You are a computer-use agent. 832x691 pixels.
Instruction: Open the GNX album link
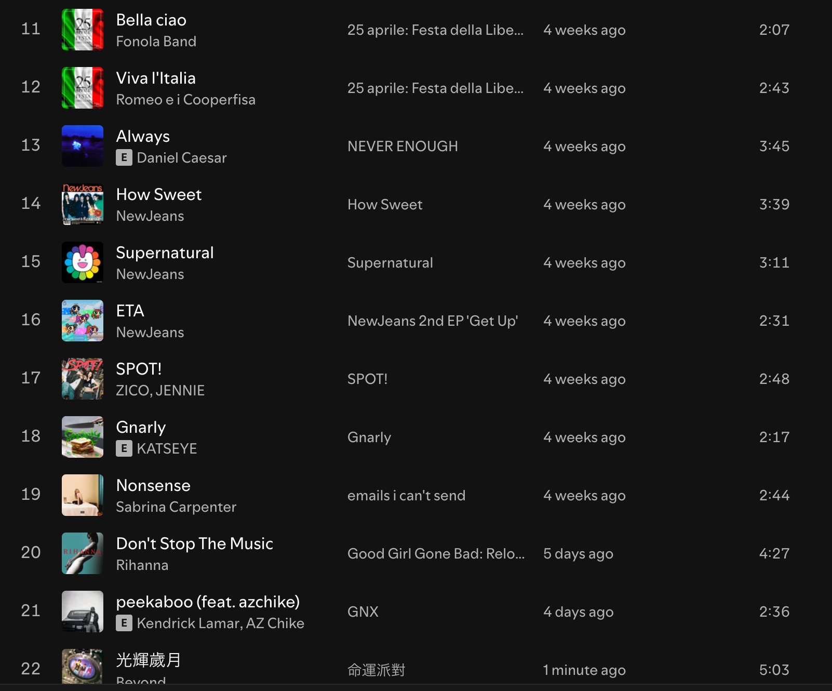tap(363, 612)
